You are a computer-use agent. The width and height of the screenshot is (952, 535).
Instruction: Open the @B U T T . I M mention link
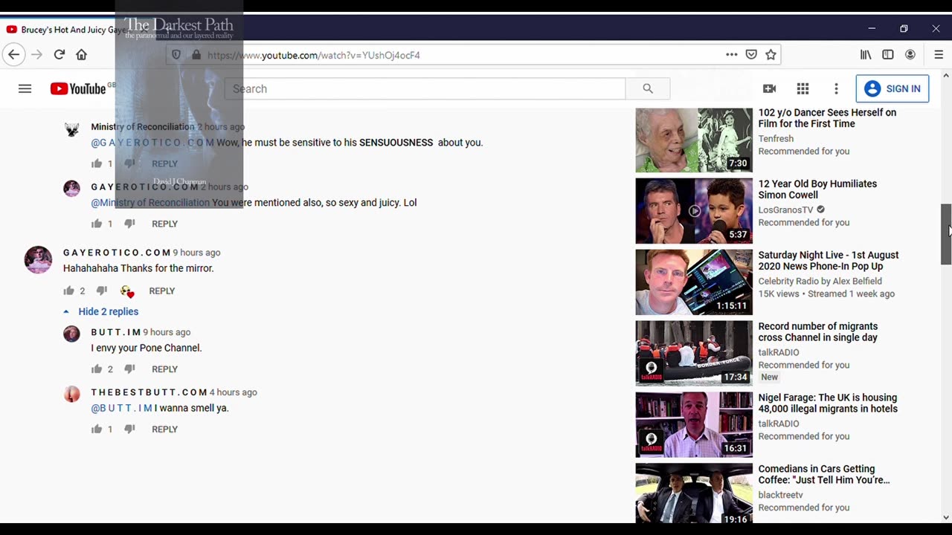(x=121, y=408)
